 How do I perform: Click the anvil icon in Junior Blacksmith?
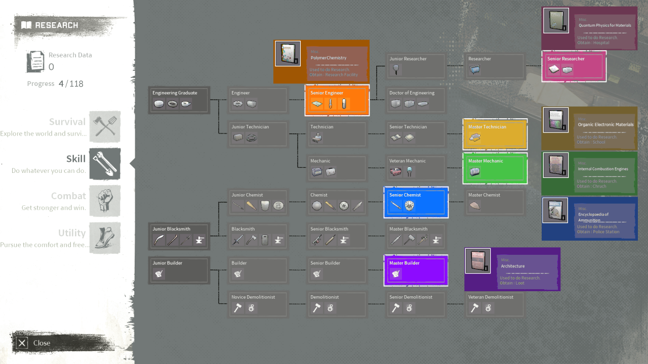(x=200, y=241)
